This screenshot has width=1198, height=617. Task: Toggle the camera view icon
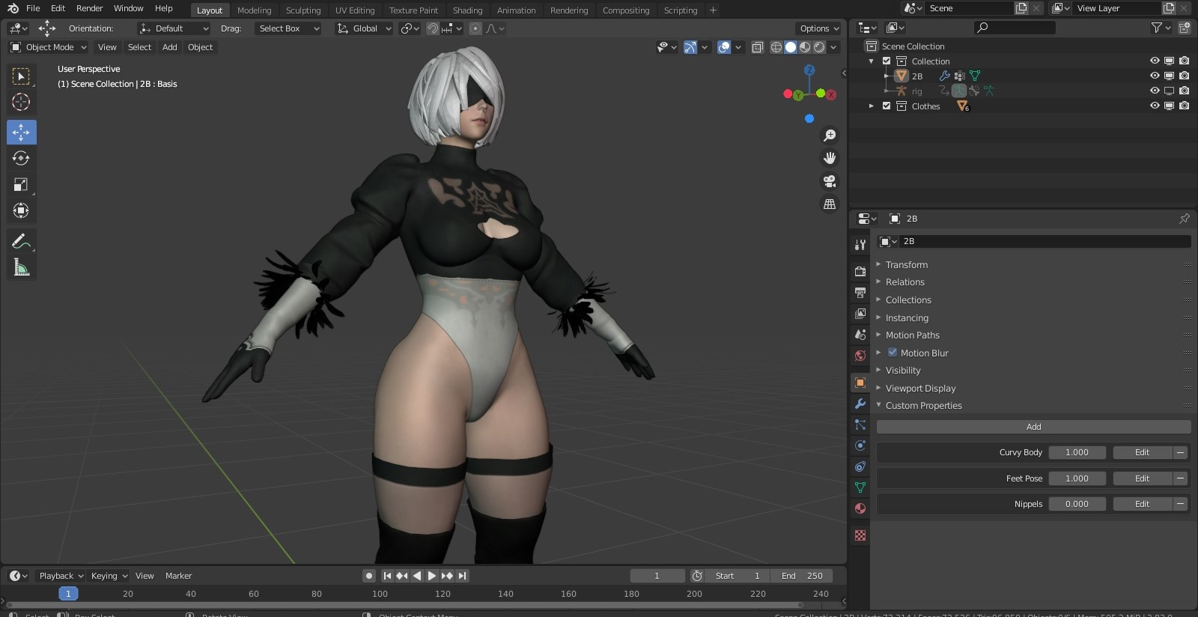[830, 181]
